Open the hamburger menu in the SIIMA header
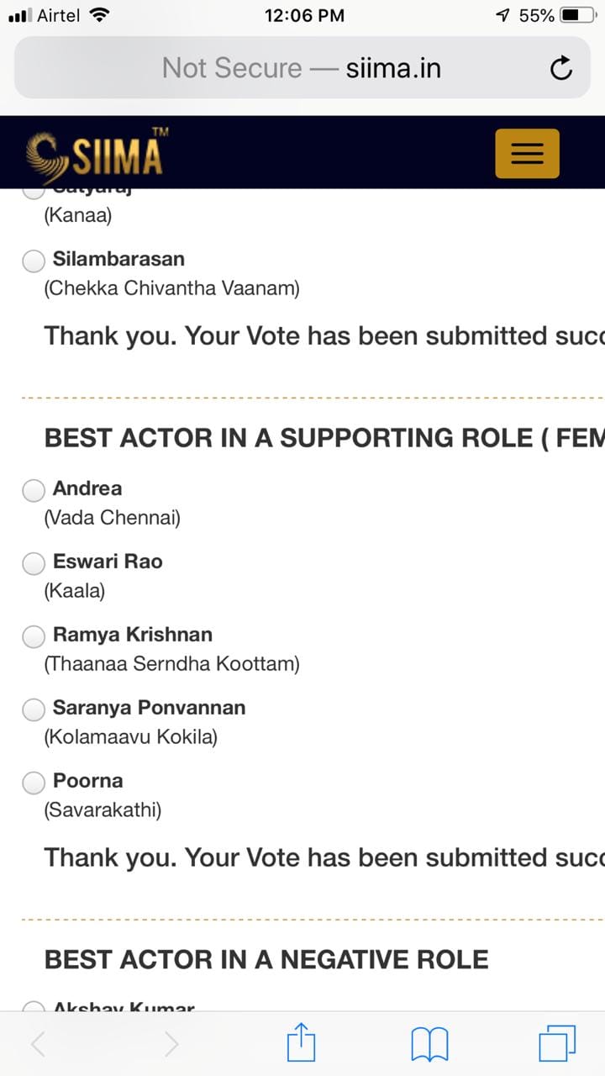The width and height of the screenshot is (605, 1076). [527, 153]
